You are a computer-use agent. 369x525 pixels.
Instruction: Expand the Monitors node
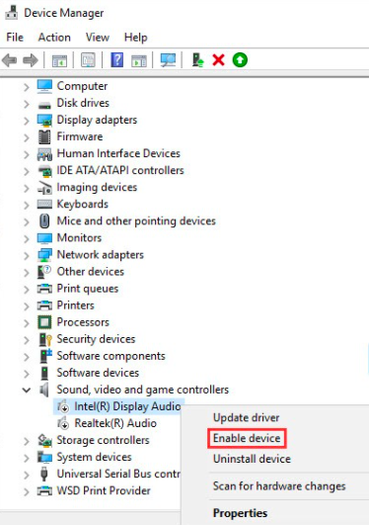tap(27, 238)
